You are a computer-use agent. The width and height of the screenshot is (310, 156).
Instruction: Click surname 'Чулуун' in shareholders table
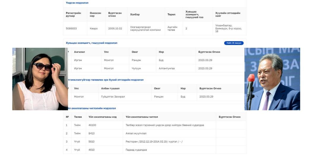coord(136,68)
